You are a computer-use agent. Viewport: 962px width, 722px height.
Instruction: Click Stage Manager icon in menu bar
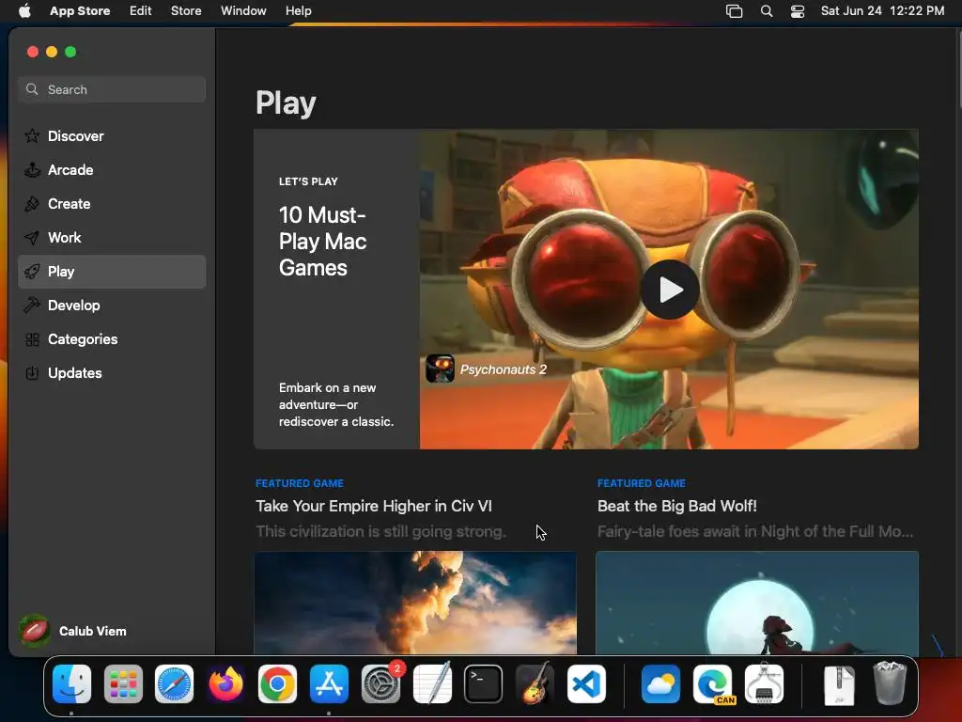coord(734,11)
